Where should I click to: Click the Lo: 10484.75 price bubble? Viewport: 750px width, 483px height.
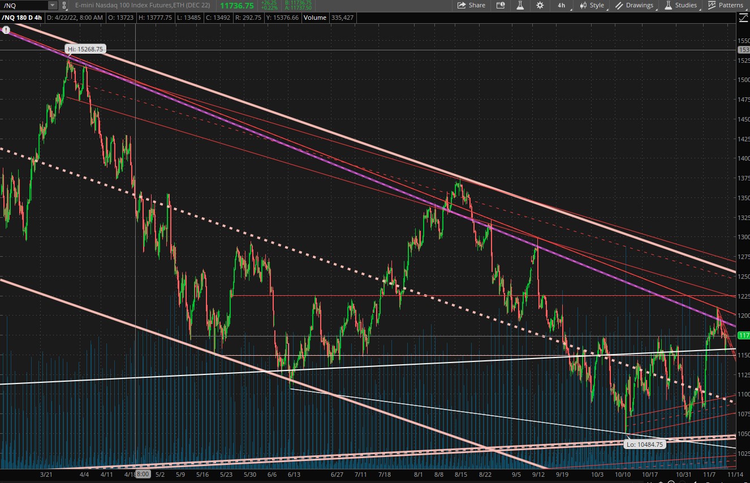click(644, 445)
